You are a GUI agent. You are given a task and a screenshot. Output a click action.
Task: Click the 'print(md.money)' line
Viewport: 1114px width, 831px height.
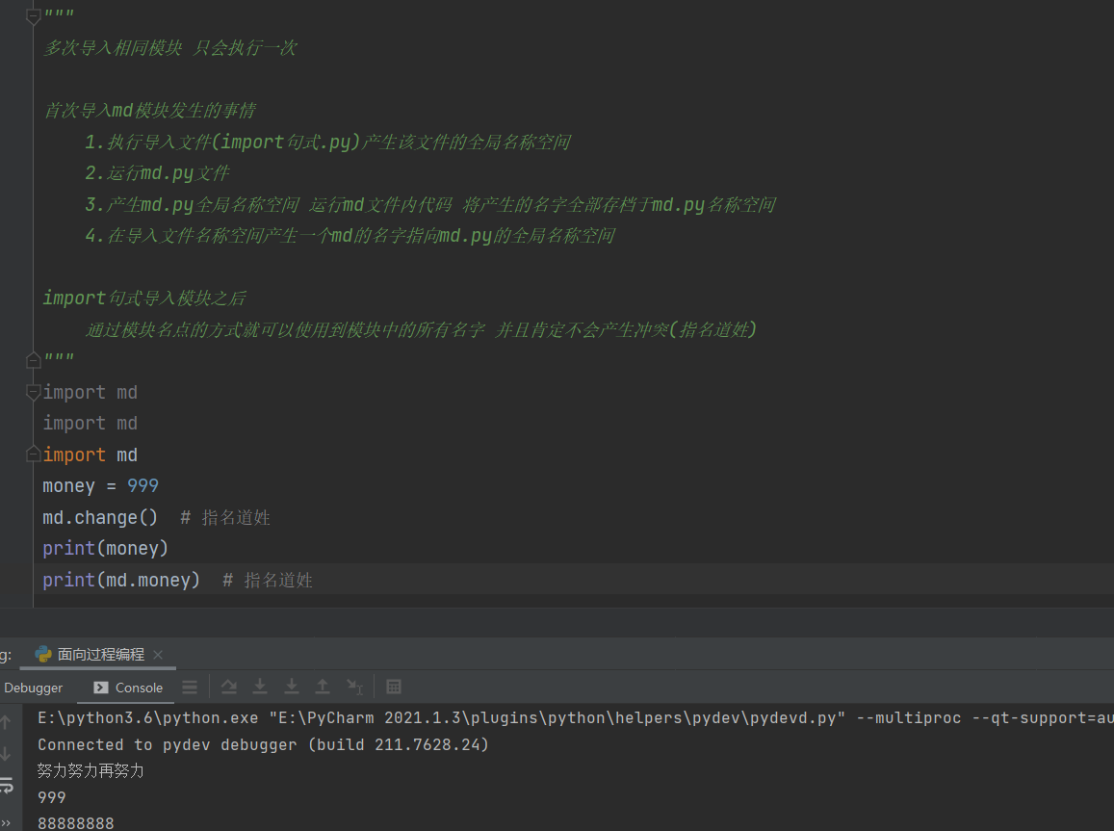(121, 580)
